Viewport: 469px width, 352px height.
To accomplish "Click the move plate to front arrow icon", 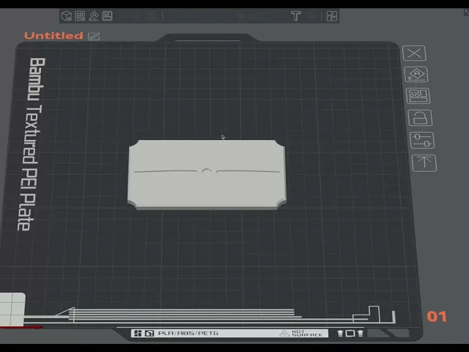I will 424,163.
